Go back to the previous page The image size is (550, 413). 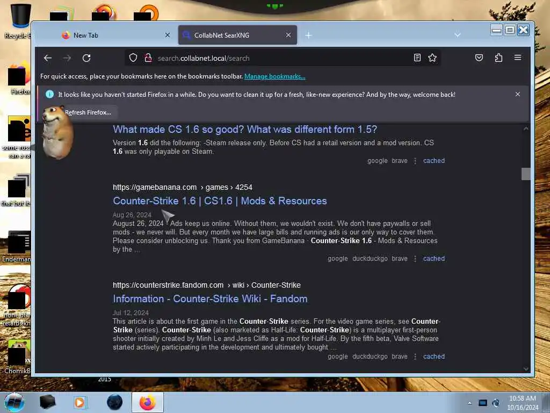coord(48,58)
